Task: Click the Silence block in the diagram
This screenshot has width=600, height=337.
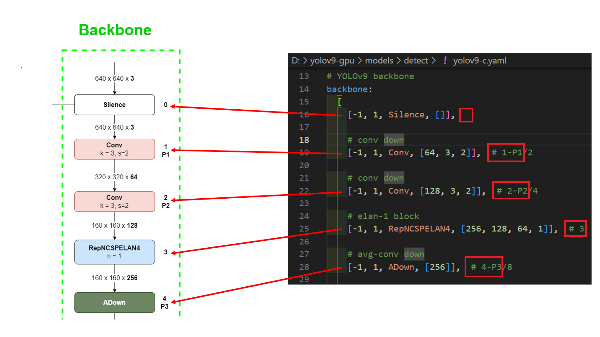Action: (114, 105)
